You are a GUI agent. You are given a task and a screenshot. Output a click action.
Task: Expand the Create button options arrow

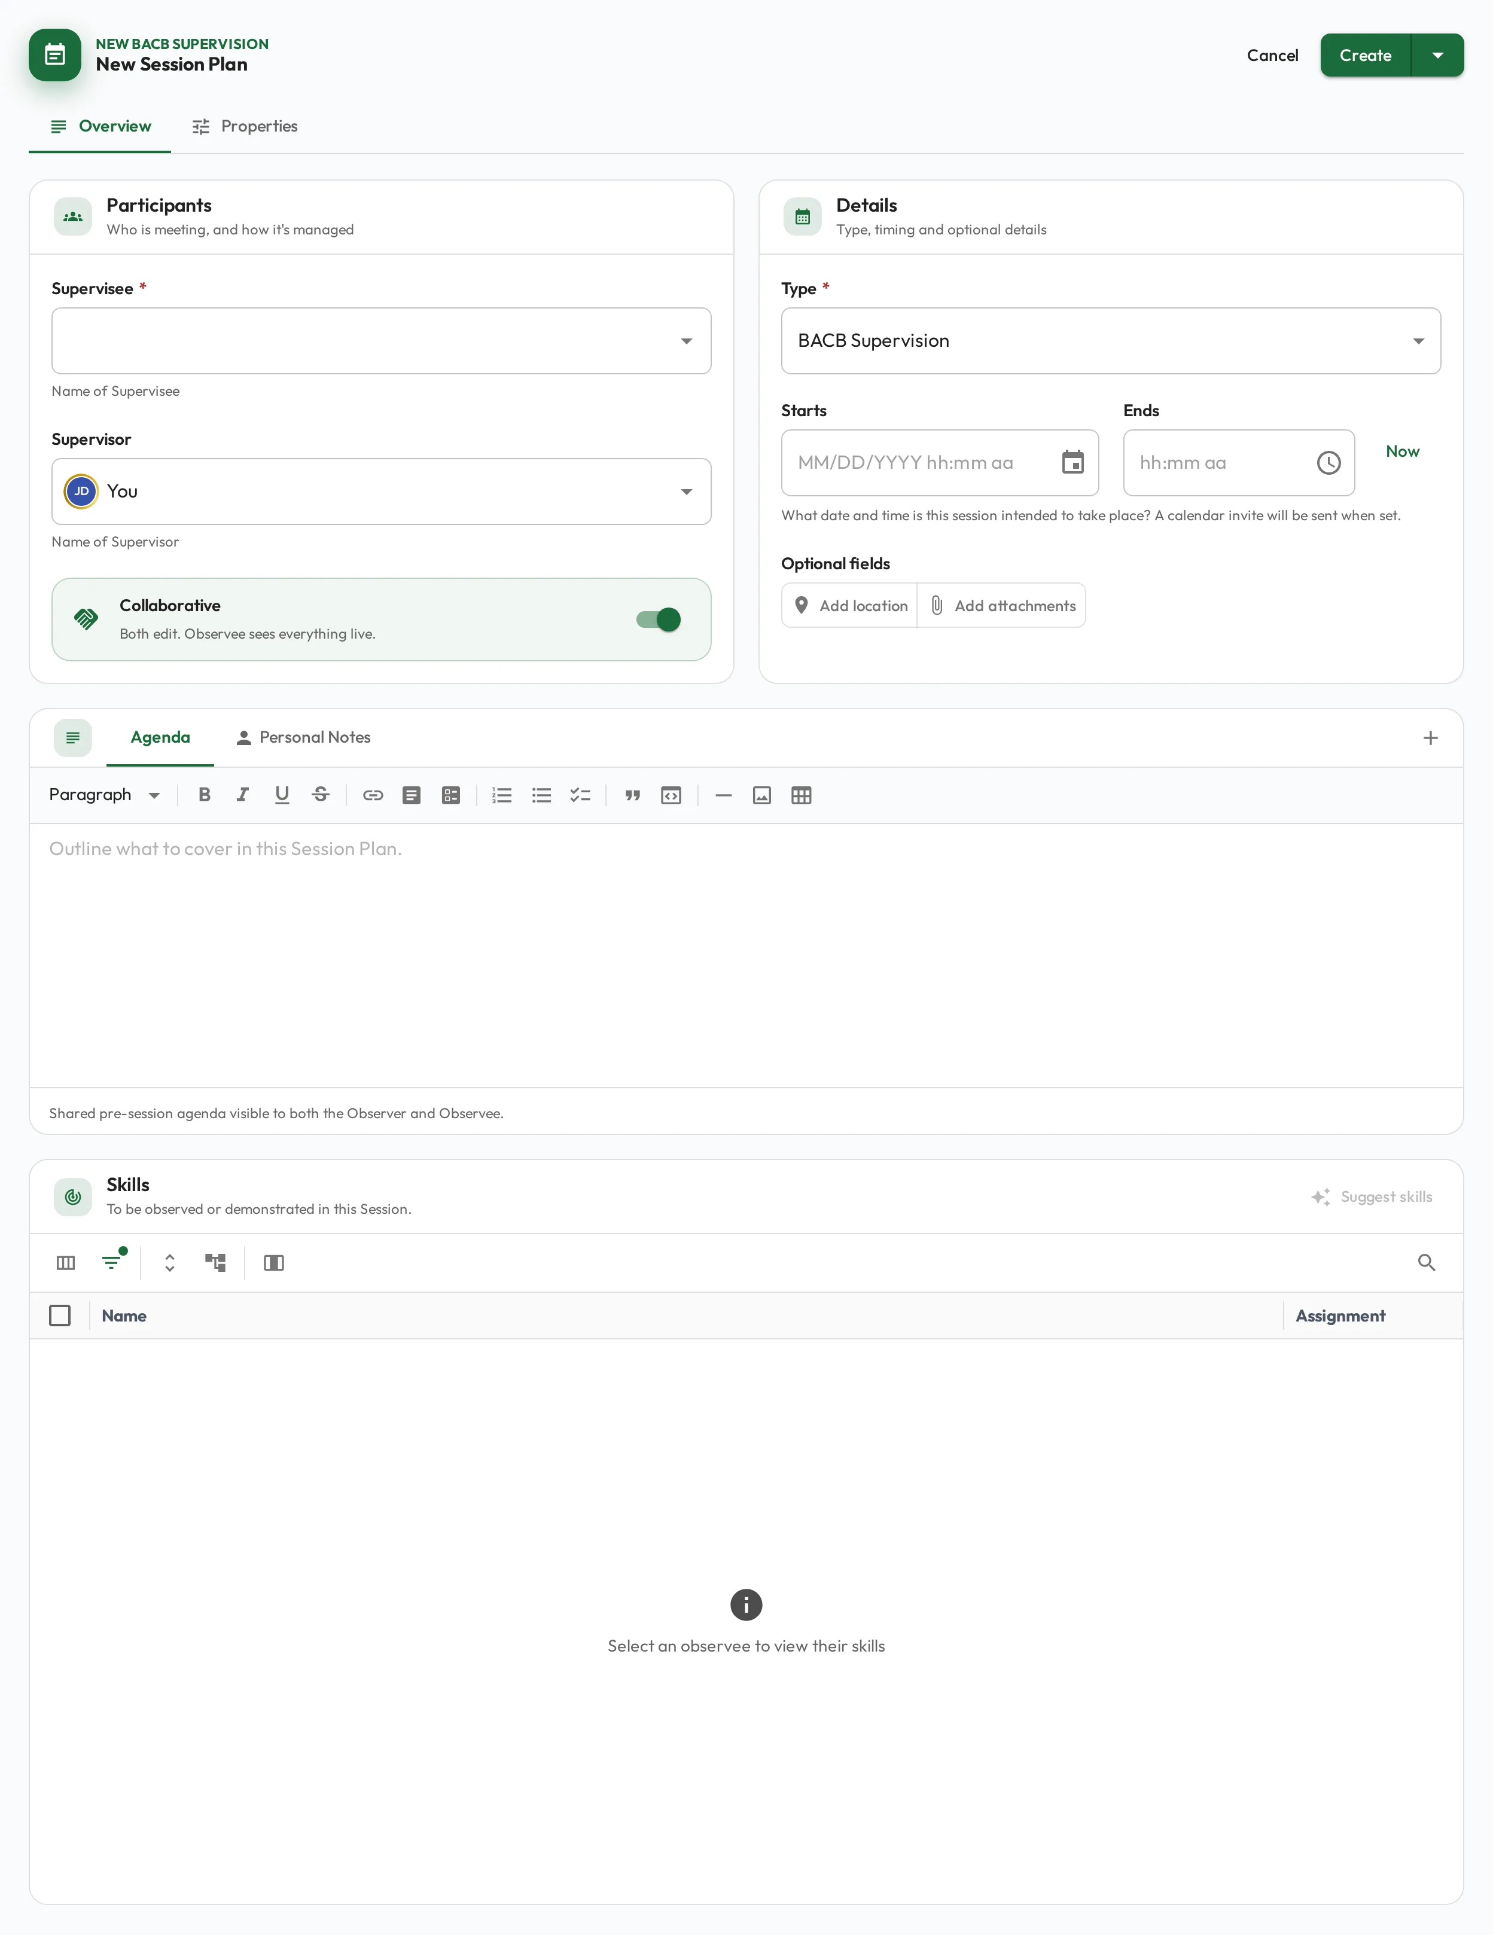click(1437, 55)
